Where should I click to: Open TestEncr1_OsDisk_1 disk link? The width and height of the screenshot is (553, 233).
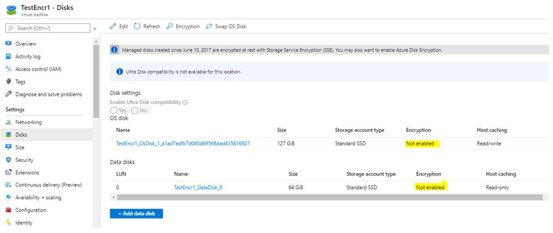(x=183, y=144)
